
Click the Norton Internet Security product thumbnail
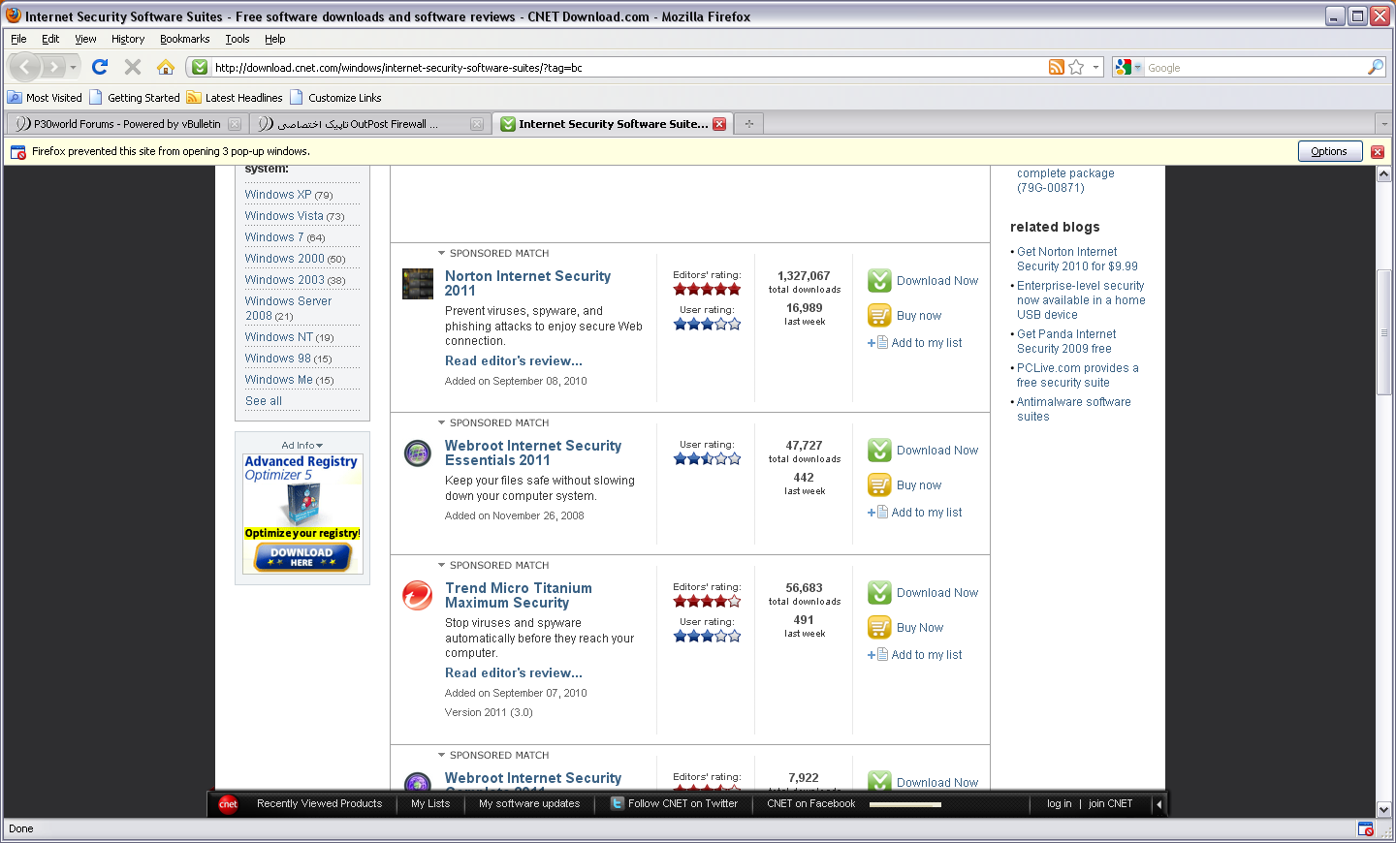click(x=418, y=284)
